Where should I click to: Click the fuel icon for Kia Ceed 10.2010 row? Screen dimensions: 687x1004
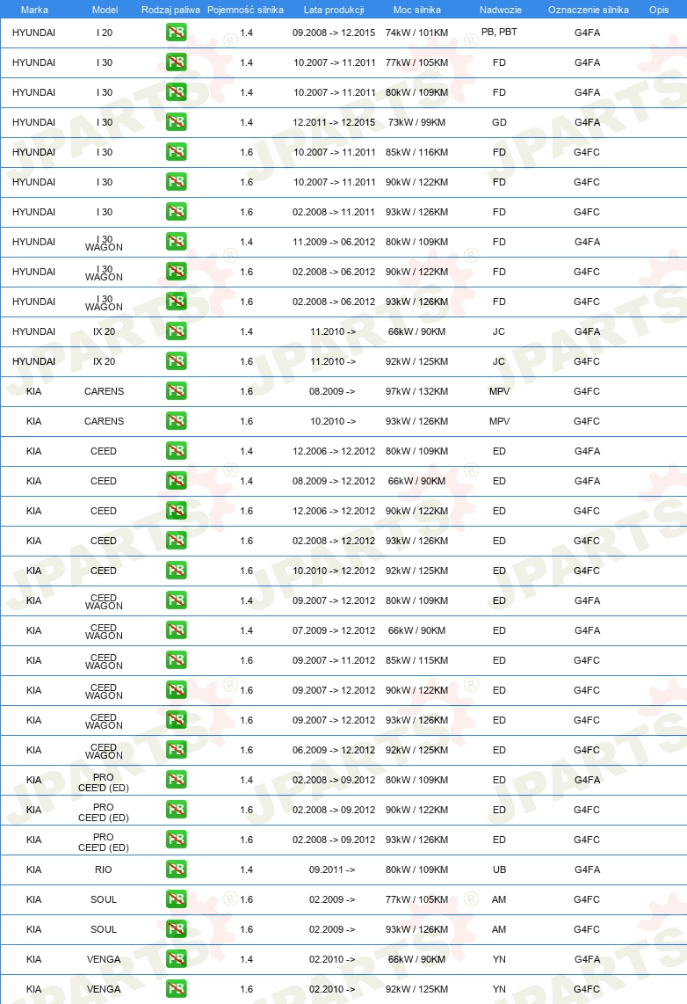pyautogui.click(x=176, y=570)
